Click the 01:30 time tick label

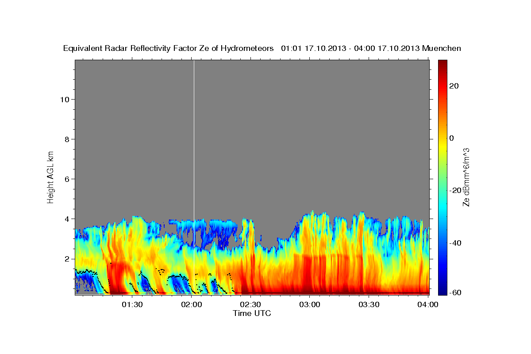click(x=132, y=304)
